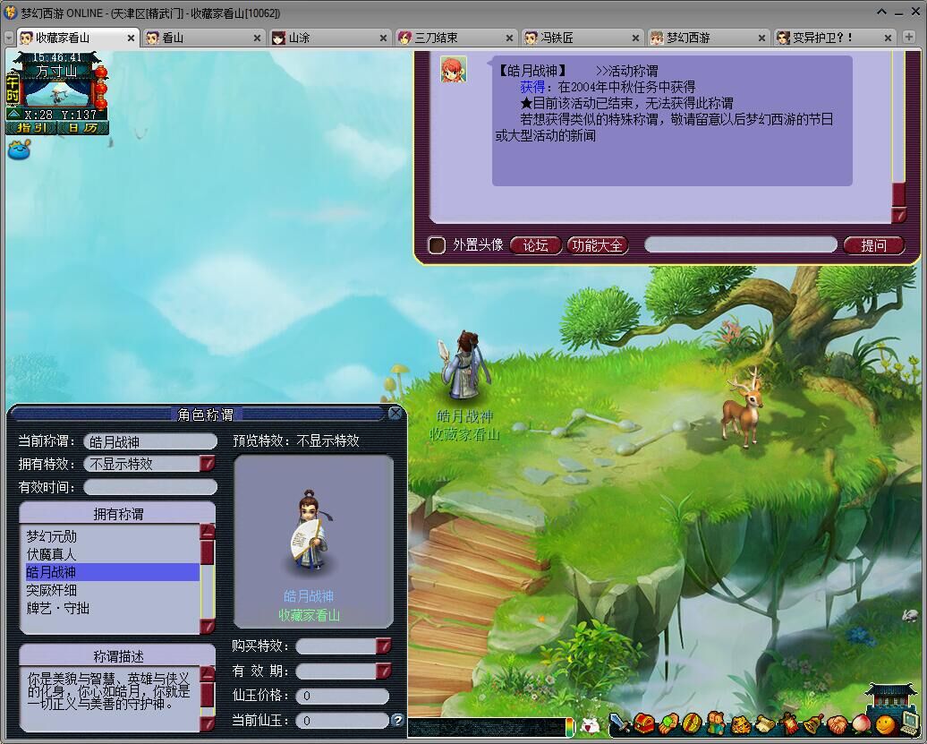The height and width of the screenshot is (744, 927).
Task: Switch to the 冯铁匠 tab
Action: click(582, 38)
